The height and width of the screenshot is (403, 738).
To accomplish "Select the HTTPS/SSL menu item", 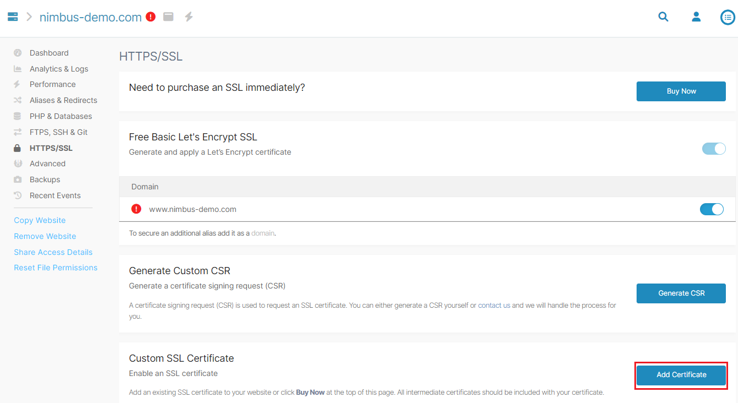I will tap(51, 148).
